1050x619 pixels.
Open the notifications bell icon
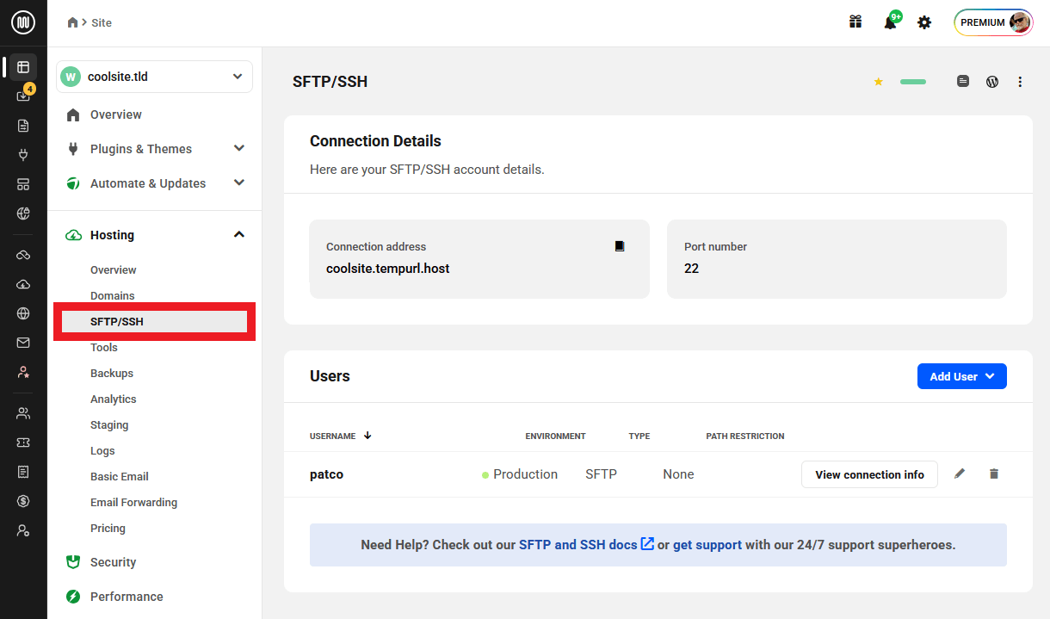pyautogui.click(x=891, y=22)
